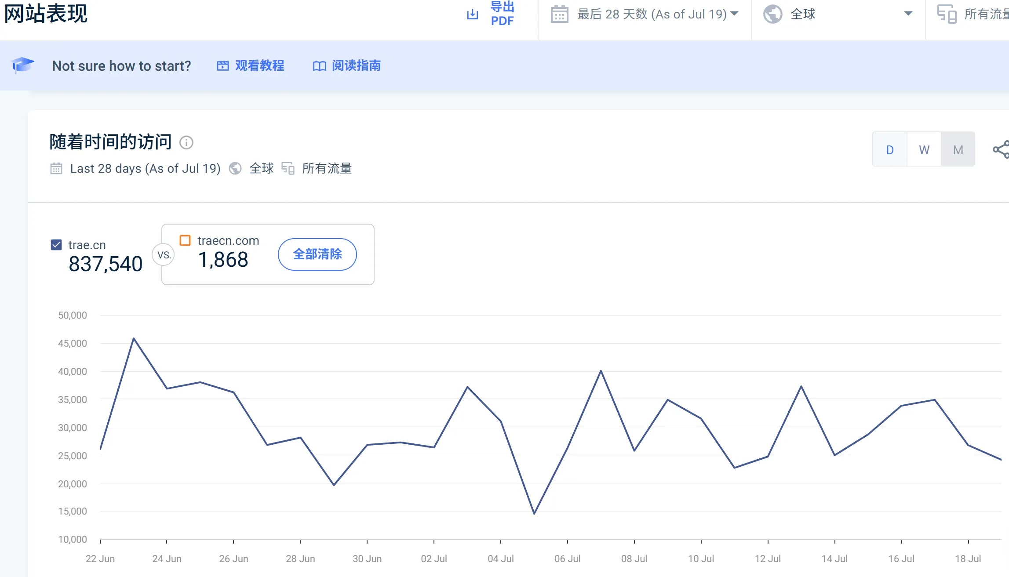Click the chart line peak near 23 Jun
The image size is (1009, 577).
click(x=134, y=338)
